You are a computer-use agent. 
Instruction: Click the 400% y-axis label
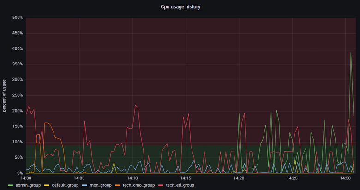[18, 48]
